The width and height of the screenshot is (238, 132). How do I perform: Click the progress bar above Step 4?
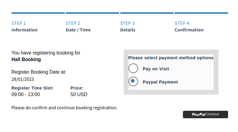[201, 13]
